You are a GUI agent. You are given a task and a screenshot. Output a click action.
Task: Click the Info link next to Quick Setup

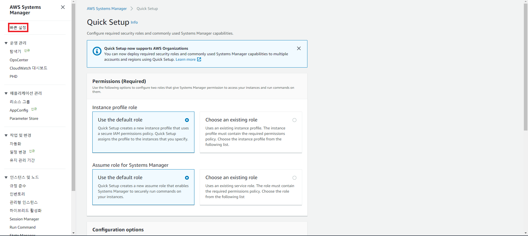click(x=134, y=22)
